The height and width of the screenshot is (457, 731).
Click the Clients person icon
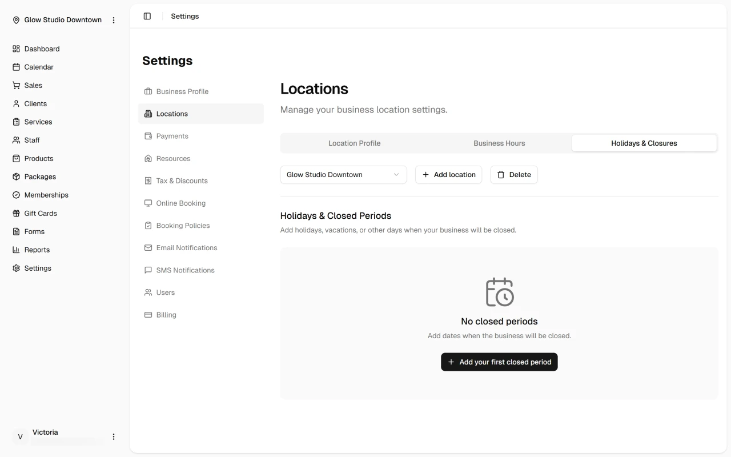[16, 103]
